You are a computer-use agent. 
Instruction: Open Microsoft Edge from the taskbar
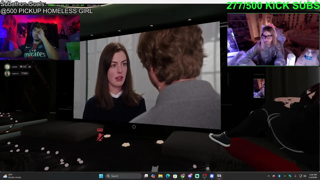pyautogui.click(x=168, y=176)
